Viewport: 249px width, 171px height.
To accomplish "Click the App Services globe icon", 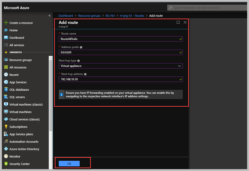I will click(x=6, y=82).
